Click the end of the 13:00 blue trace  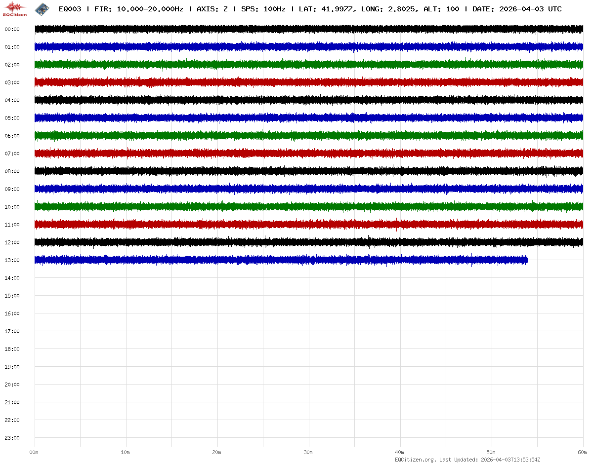[526, 260]
